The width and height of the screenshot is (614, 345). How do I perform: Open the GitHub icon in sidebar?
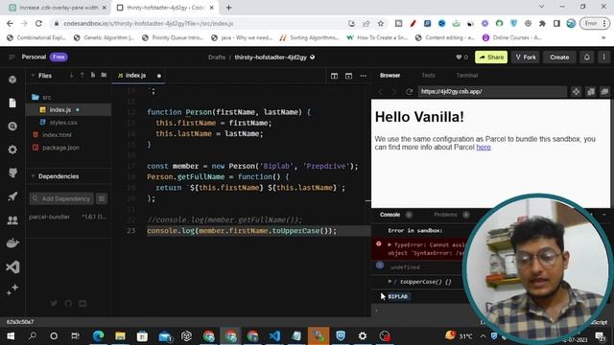[12, 172]
